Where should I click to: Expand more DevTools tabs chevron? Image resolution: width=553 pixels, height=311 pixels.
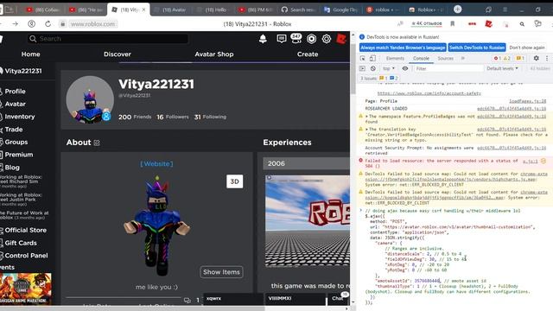point(463,58)
